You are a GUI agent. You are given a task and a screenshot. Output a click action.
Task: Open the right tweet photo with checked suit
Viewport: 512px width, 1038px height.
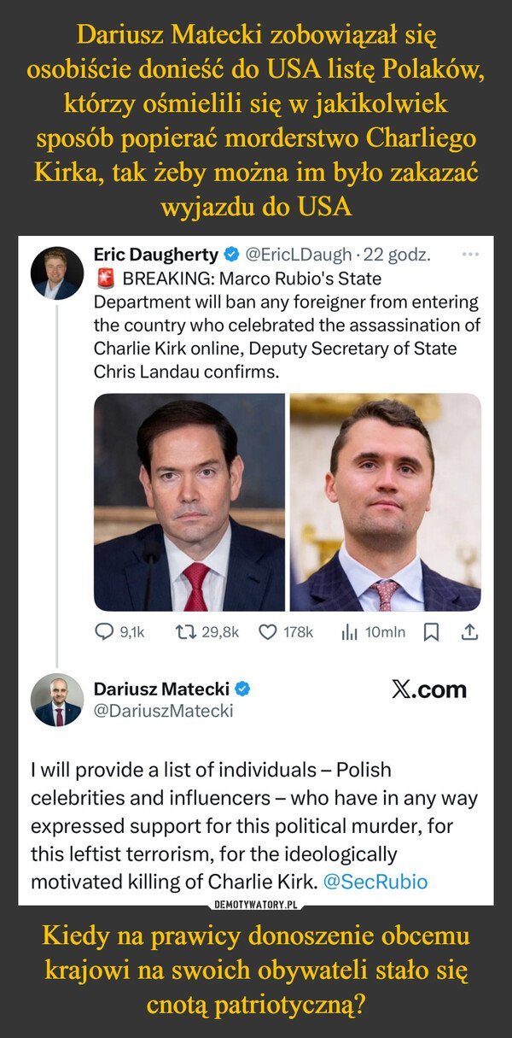coord(385,502)
